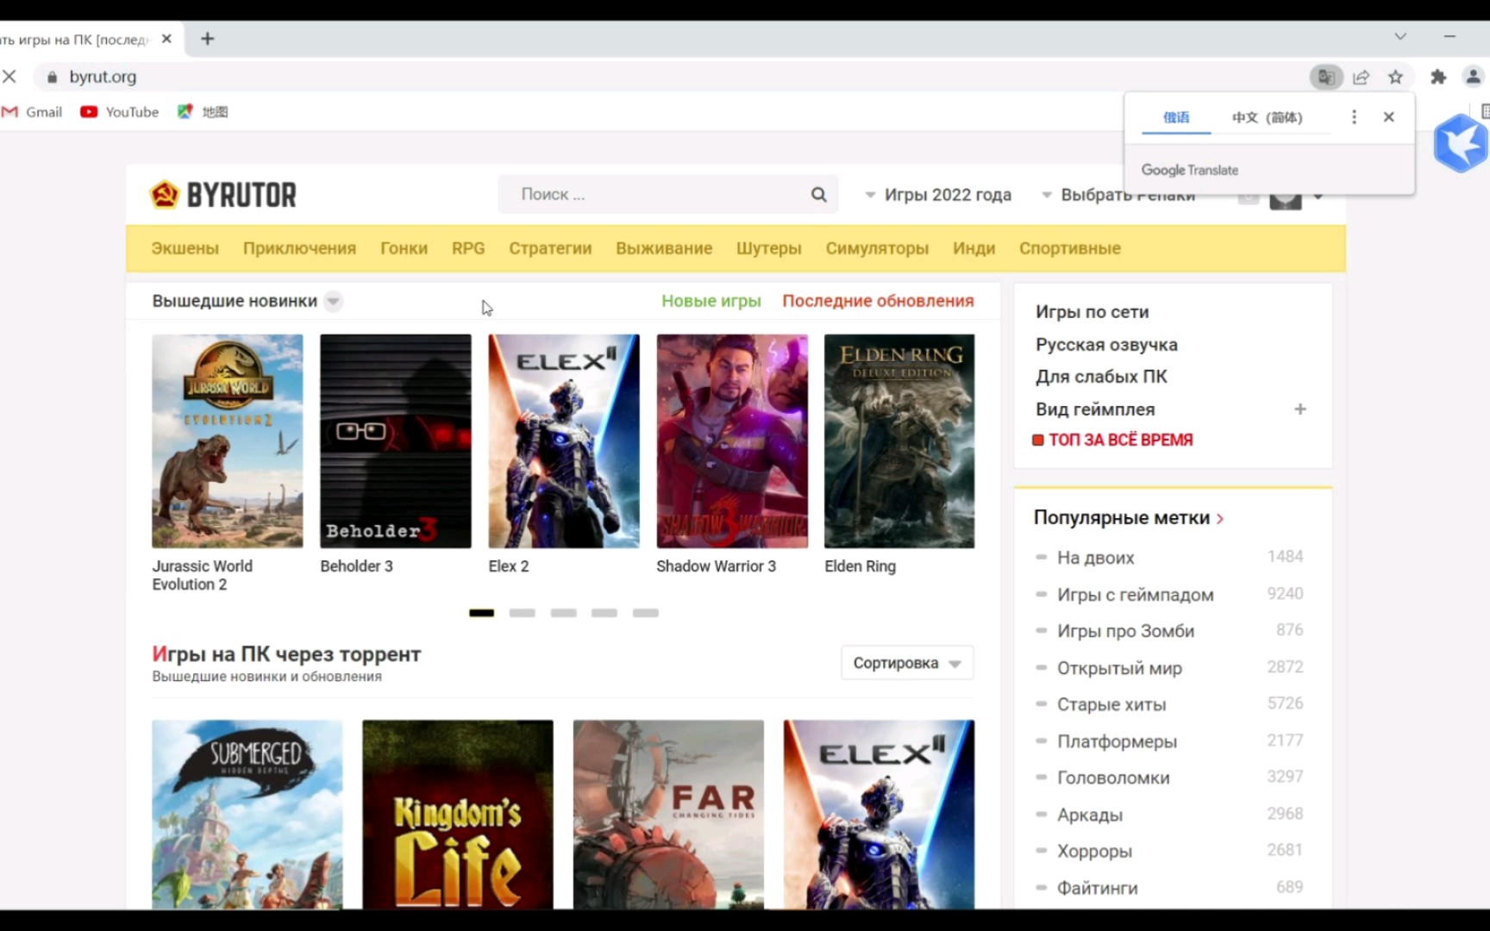Open the RPG category
The height and width of the screenshot is (931, 1490).
click(468, 248)
